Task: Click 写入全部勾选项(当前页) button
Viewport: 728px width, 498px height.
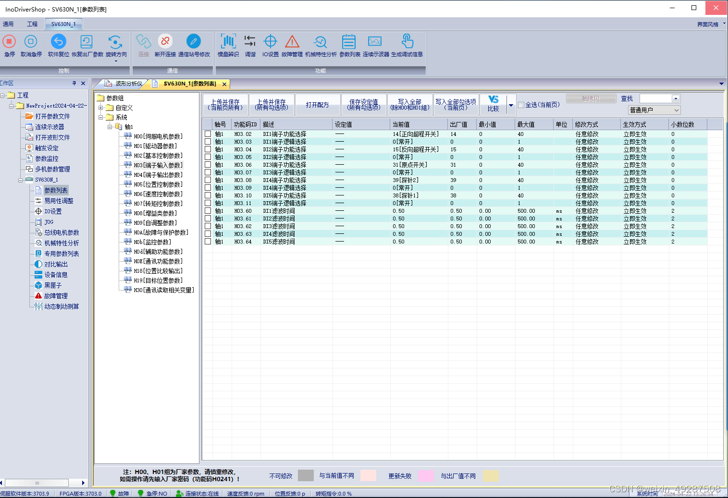Action: pos(456,105)
